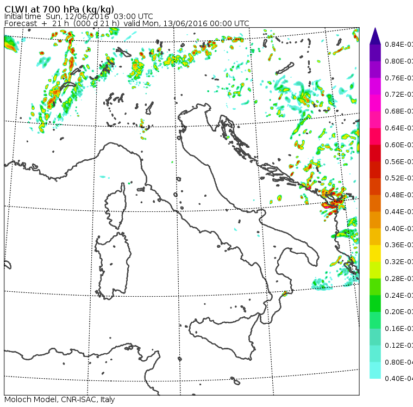Select the 0.48E-03 legend value
The image size is (413, 407).
(x=399, y=195)
